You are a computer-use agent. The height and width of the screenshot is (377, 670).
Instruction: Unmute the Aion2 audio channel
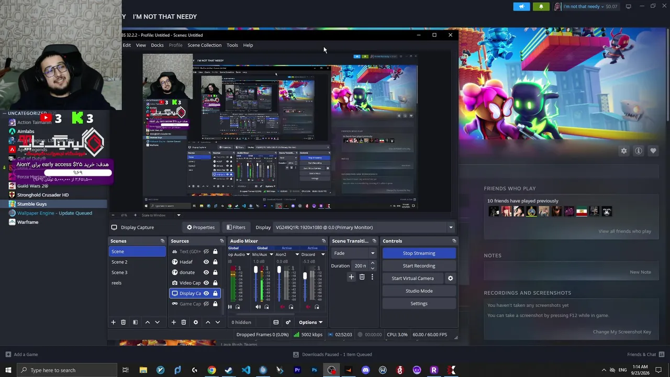click(283, 307)
